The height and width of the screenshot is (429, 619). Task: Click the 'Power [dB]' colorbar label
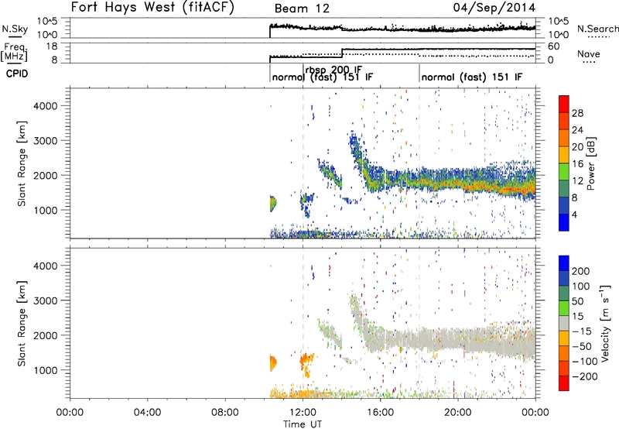590,163
